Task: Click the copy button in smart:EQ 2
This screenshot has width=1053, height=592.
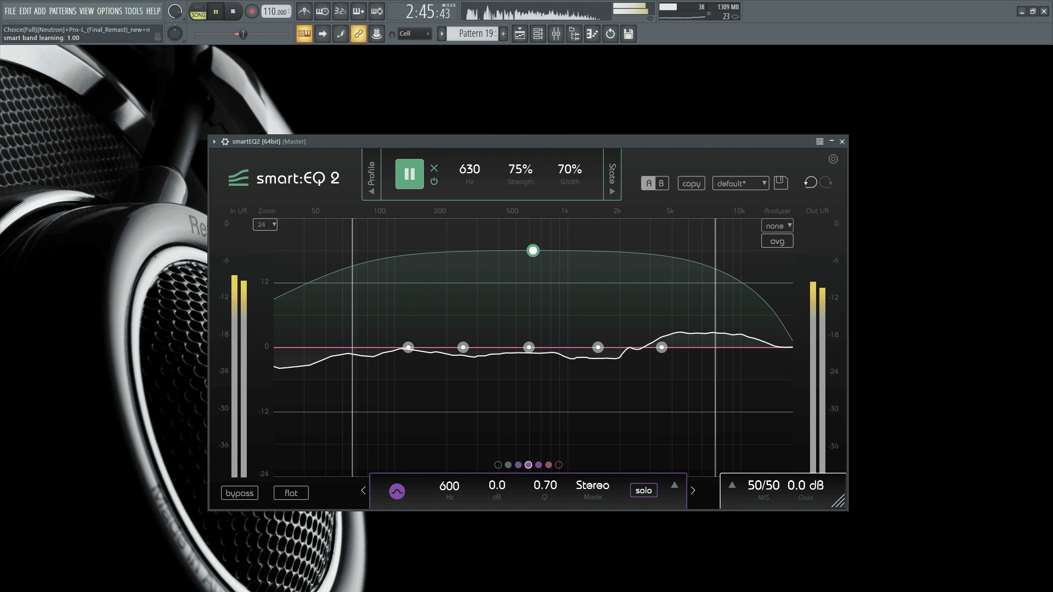Action: [691, 183]
